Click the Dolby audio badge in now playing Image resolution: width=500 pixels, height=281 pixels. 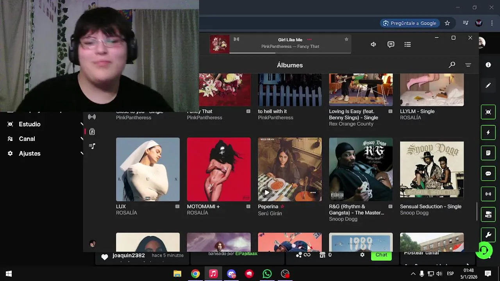pos(236,39)
